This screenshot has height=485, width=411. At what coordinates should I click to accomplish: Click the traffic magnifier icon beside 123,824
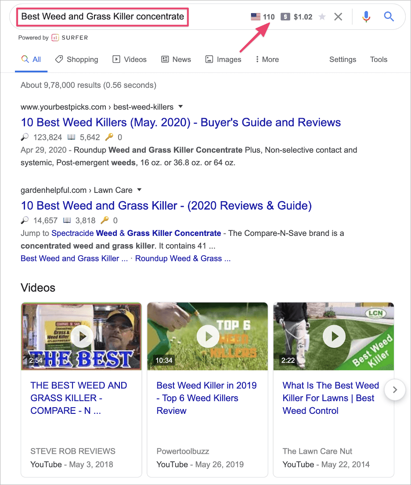pos(25,137)
